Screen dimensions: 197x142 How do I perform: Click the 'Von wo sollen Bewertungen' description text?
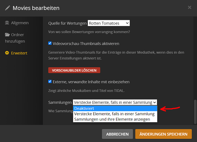click(89, 32)
